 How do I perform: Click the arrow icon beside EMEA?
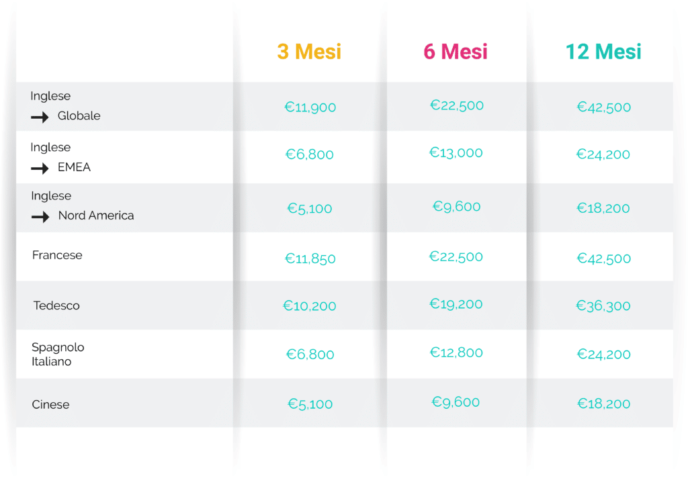click(x=40, y=169)
